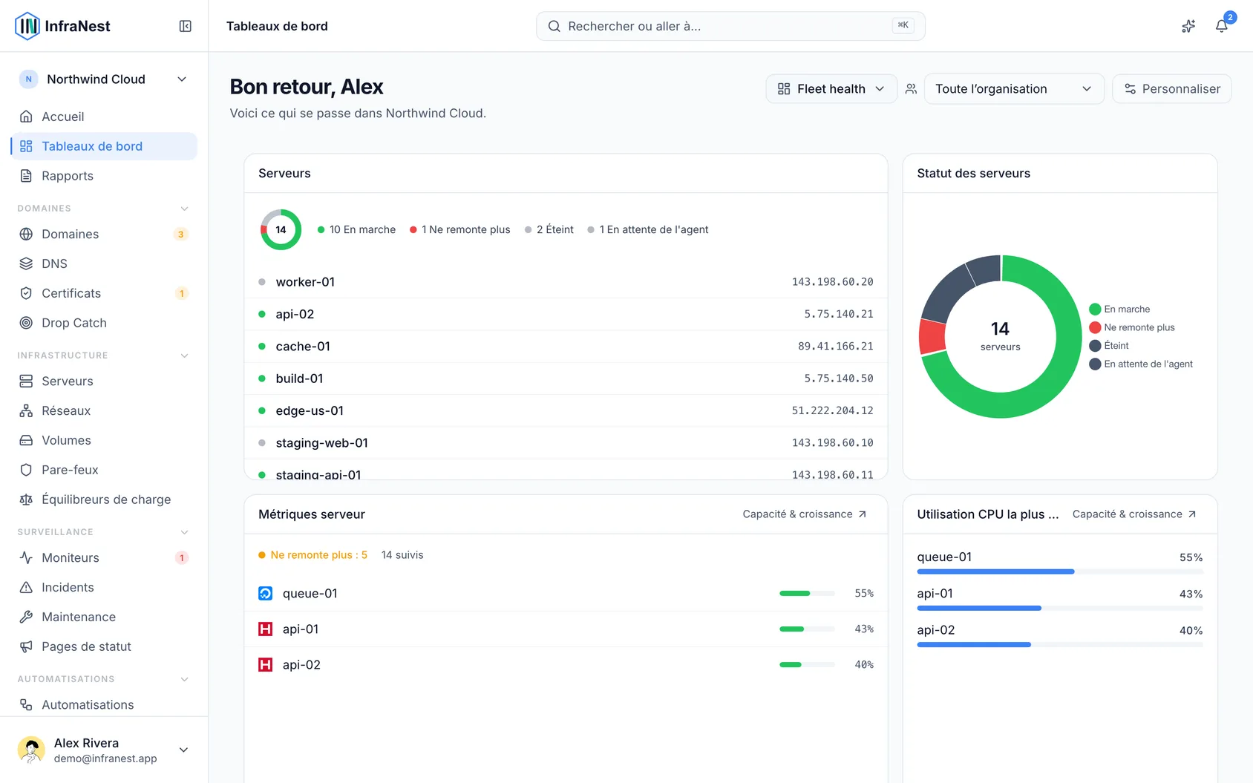1253x783 pixels.
Task: Open the Toute l'organisation dropdown
Action: 1014,89
